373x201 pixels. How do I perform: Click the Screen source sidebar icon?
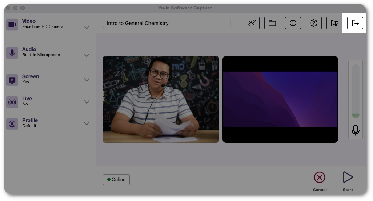12,80
